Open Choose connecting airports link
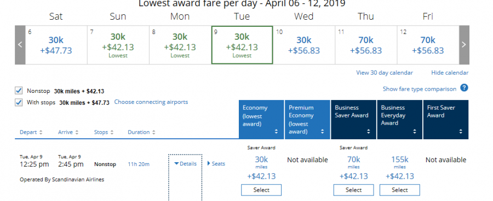This screenshot has height=201, width=493. 151,102
